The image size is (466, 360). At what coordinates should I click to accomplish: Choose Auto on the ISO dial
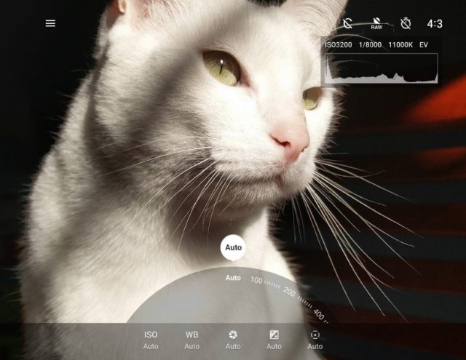tap(233, 278)
